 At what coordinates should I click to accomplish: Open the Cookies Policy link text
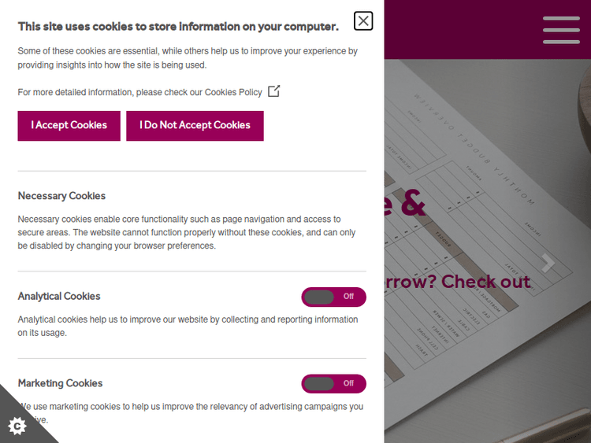pos(233,92)
